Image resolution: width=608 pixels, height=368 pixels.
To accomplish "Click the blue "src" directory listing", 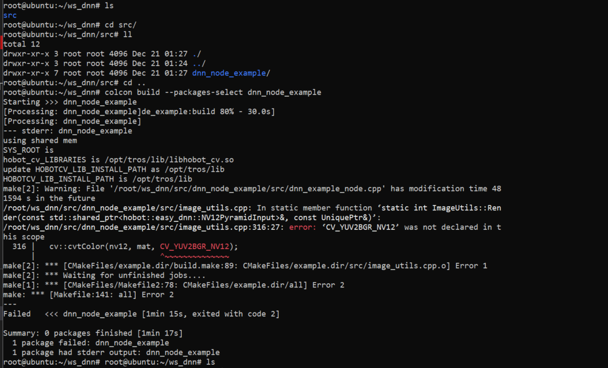I will point(10,15).
